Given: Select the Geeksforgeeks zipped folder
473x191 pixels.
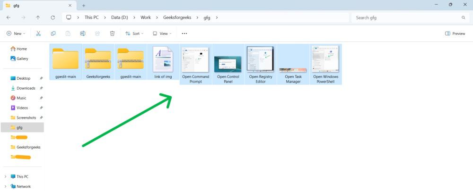Looking at the screenshot, I should [x=98, y=58].
